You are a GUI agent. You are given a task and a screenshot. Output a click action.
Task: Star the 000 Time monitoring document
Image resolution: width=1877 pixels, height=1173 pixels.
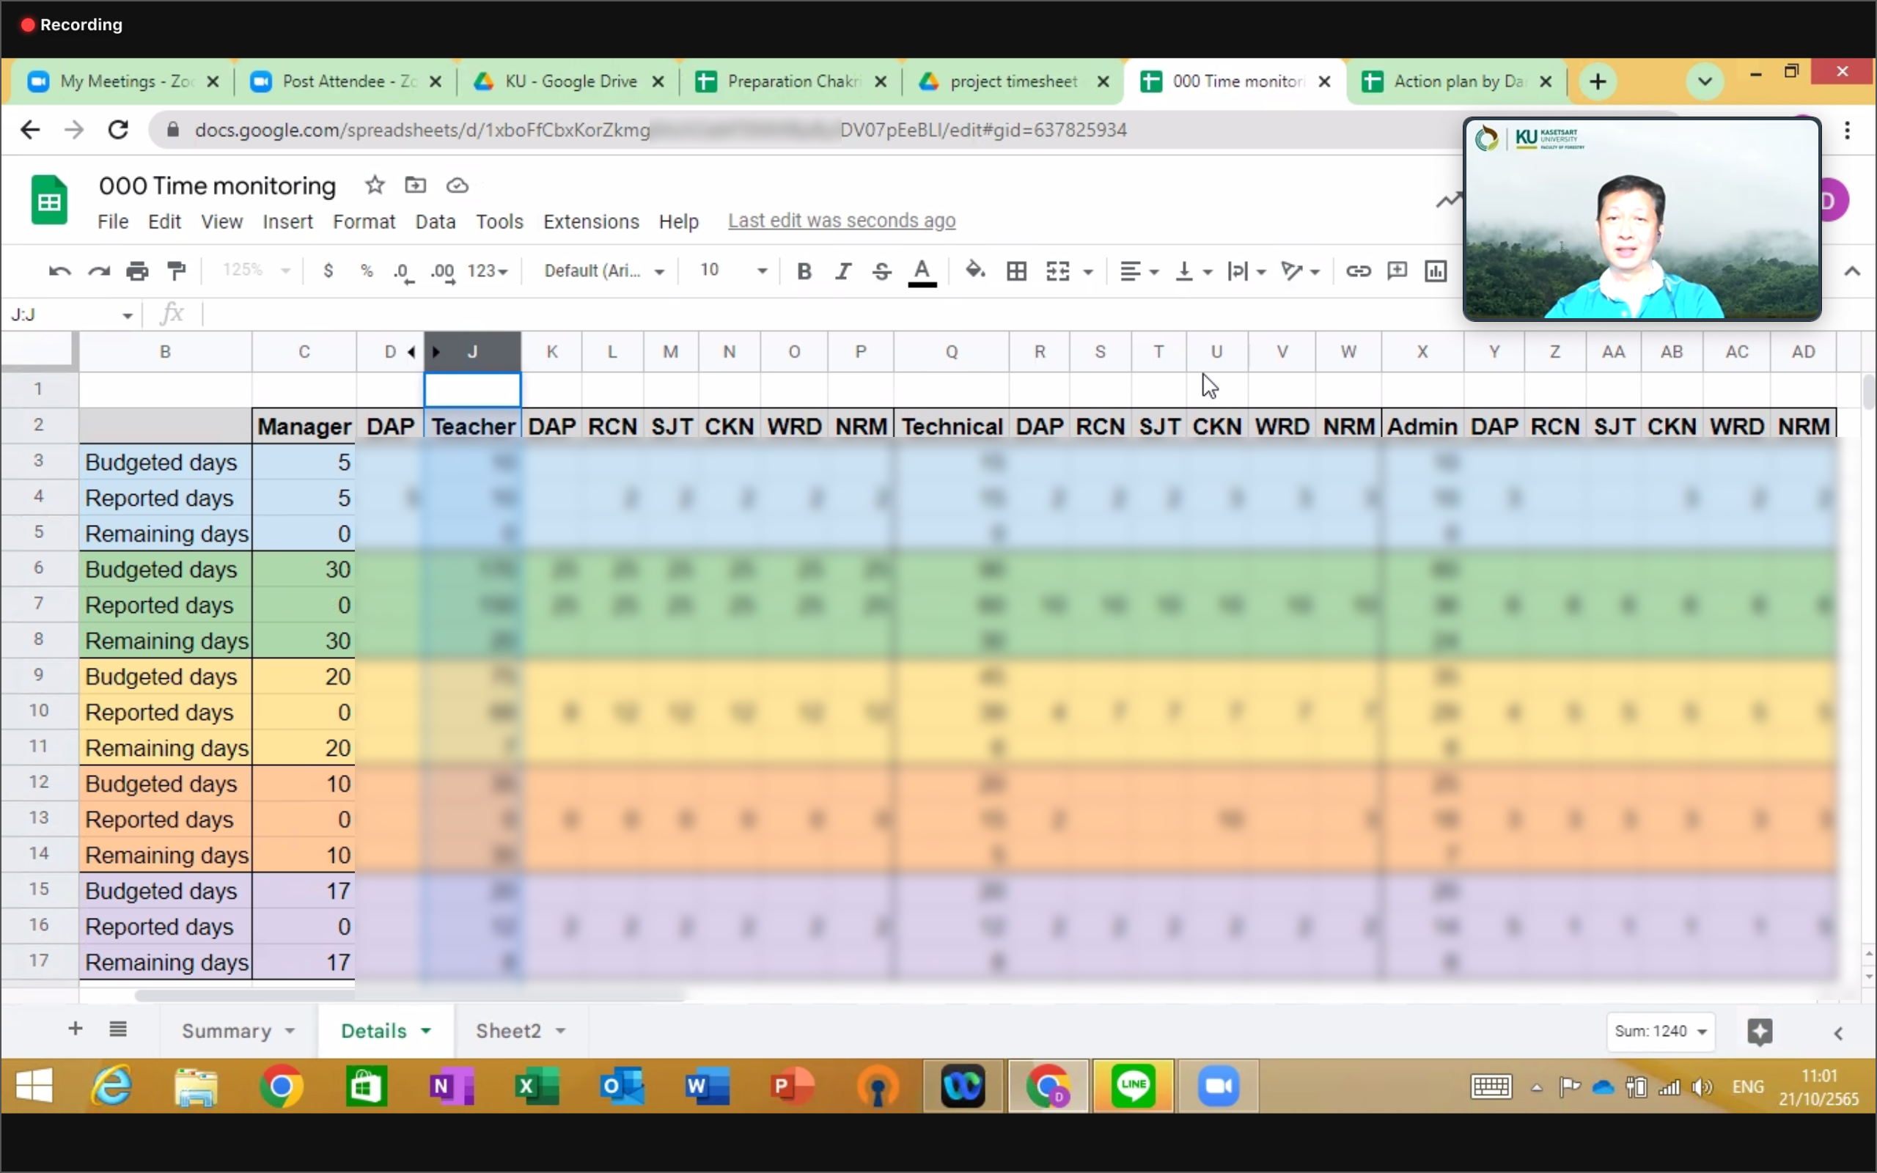pyautogui.click(x=375, y=185)
